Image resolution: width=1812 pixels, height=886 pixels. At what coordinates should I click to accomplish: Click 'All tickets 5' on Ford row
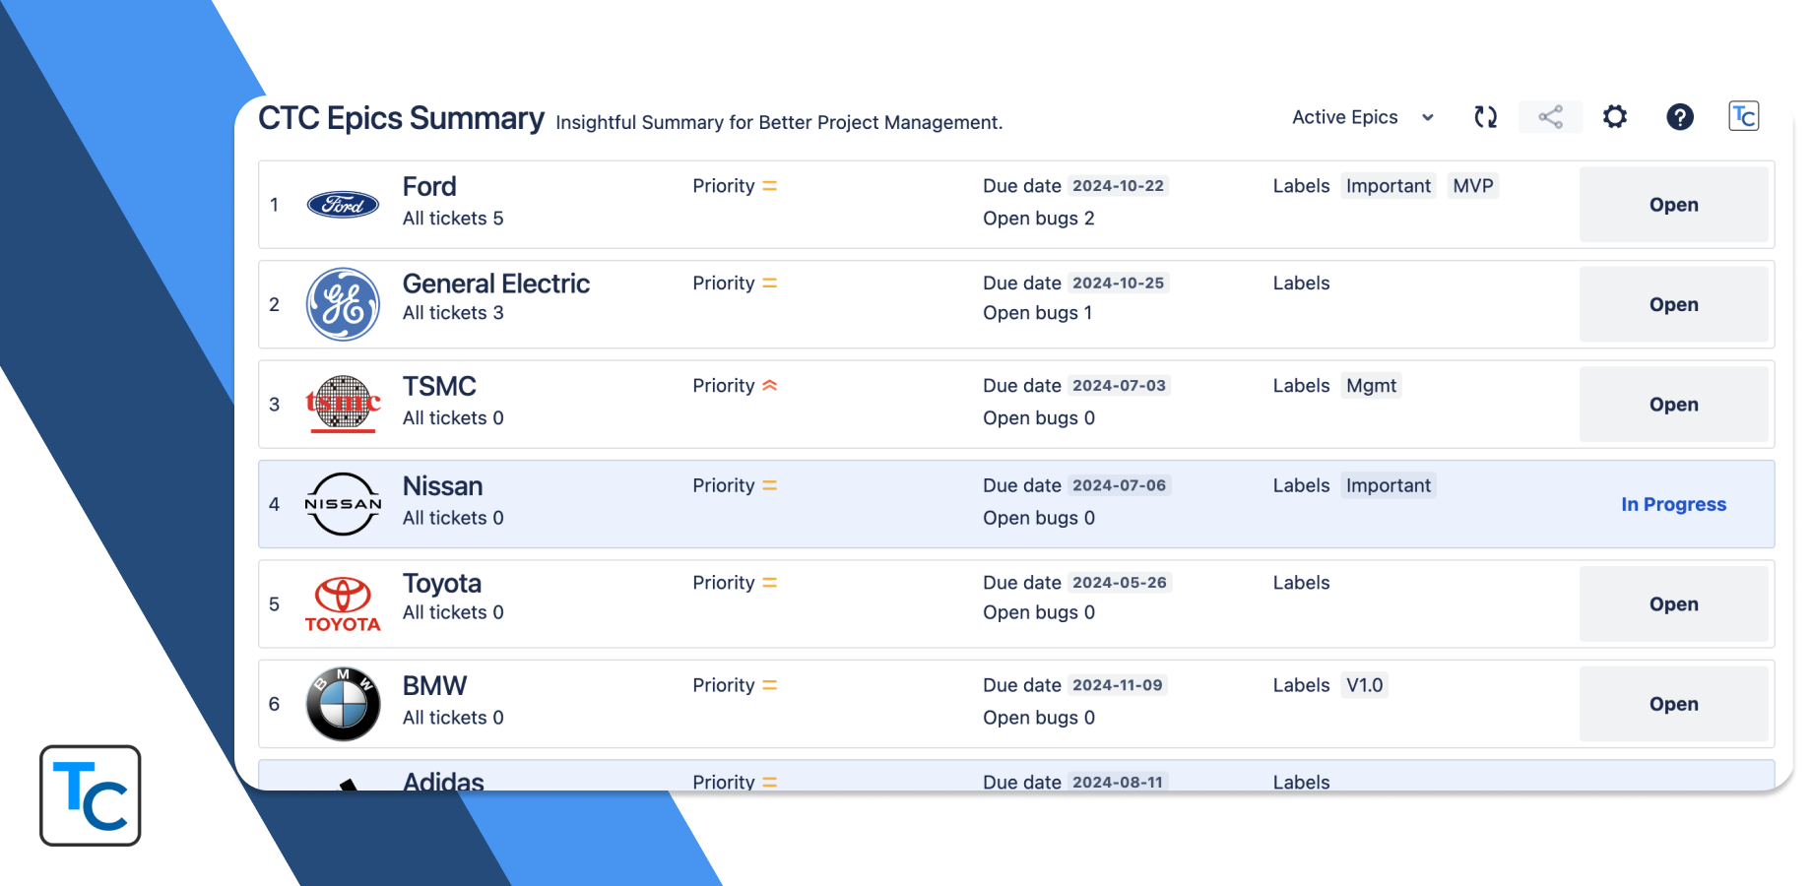click(453, 219)
